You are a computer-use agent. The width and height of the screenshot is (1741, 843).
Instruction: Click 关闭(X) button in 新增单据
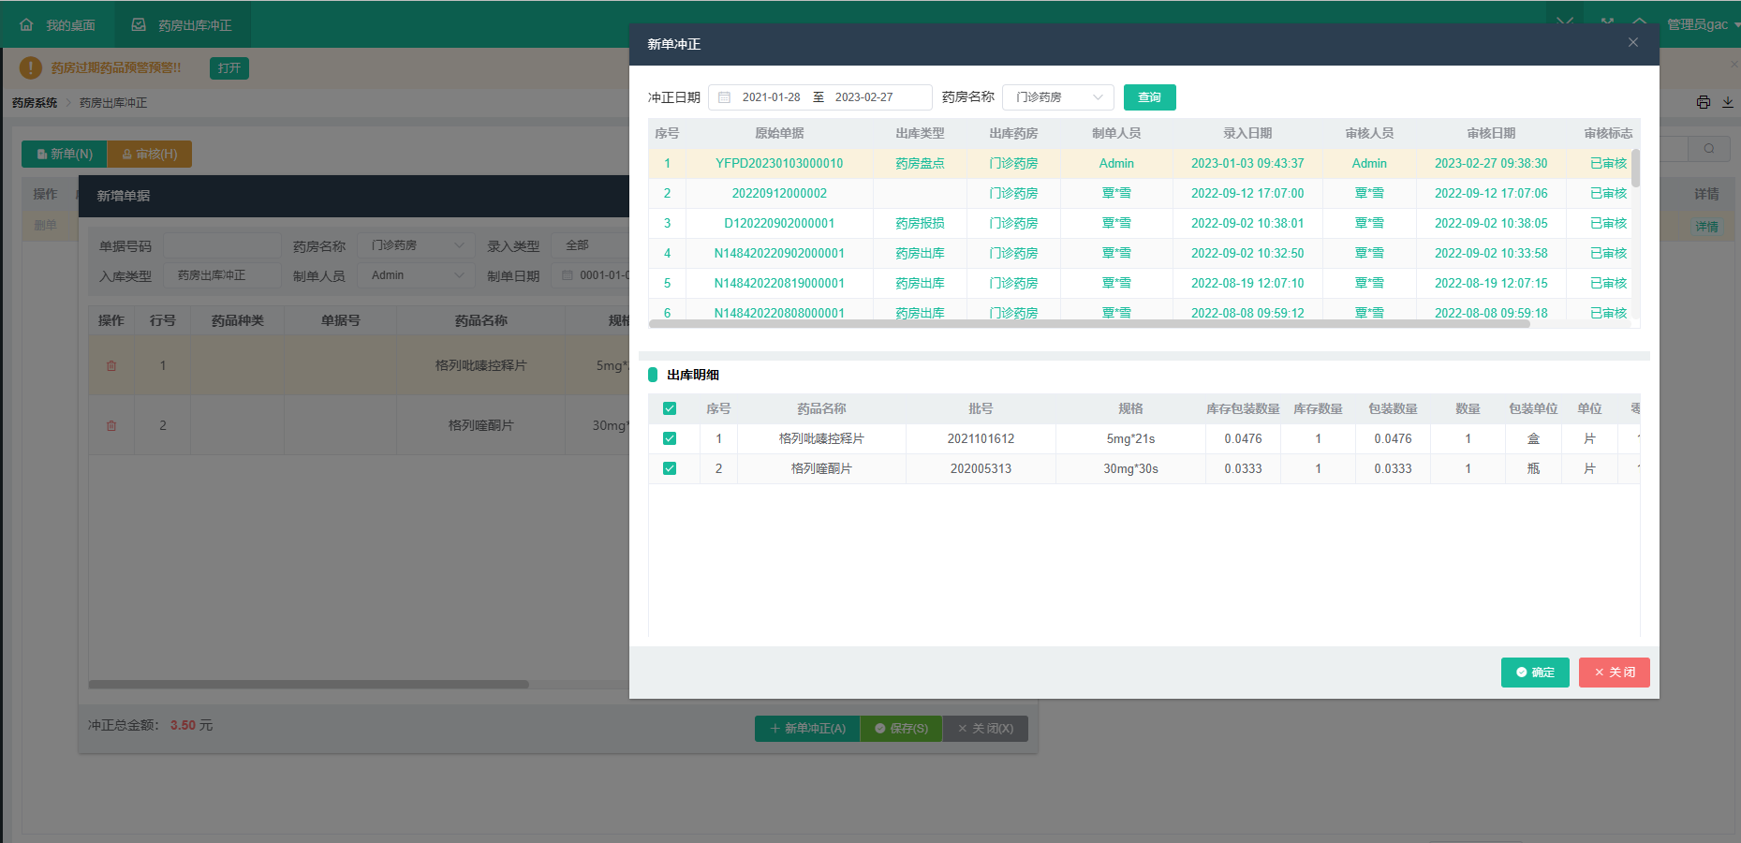click(x=986, y=729)
